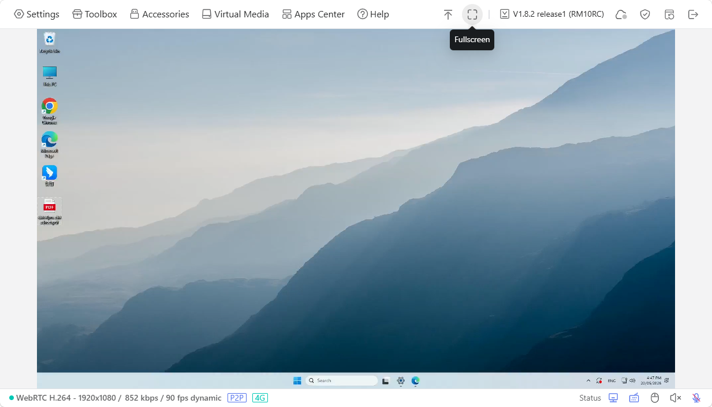
Task: Click the collapse toolbar up-arrow icon
Action: 448,14
